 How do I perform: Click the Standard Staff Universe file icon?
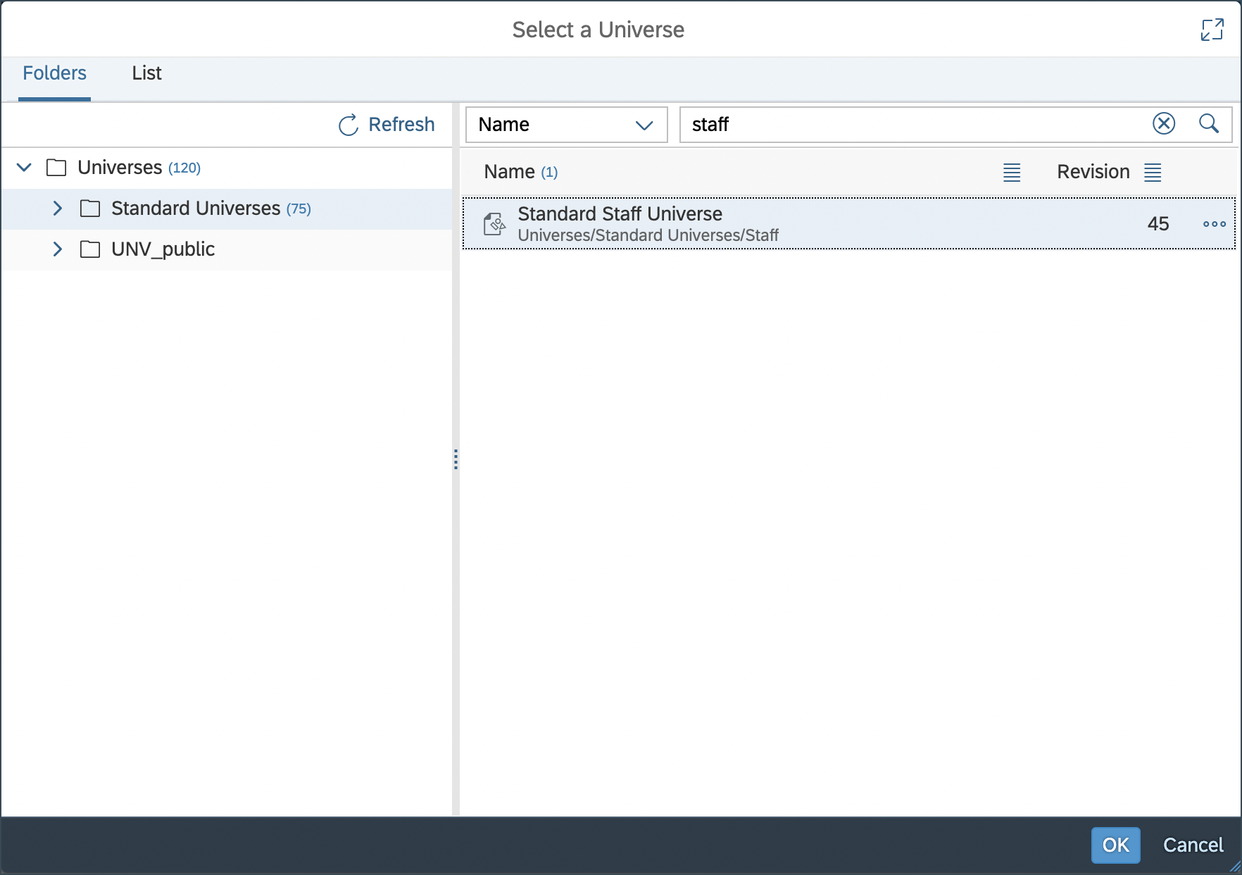[x=494, y=224]
